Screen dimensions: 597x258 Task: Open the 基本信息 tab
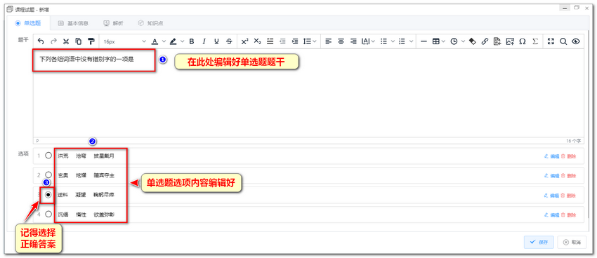pos(73,23)
